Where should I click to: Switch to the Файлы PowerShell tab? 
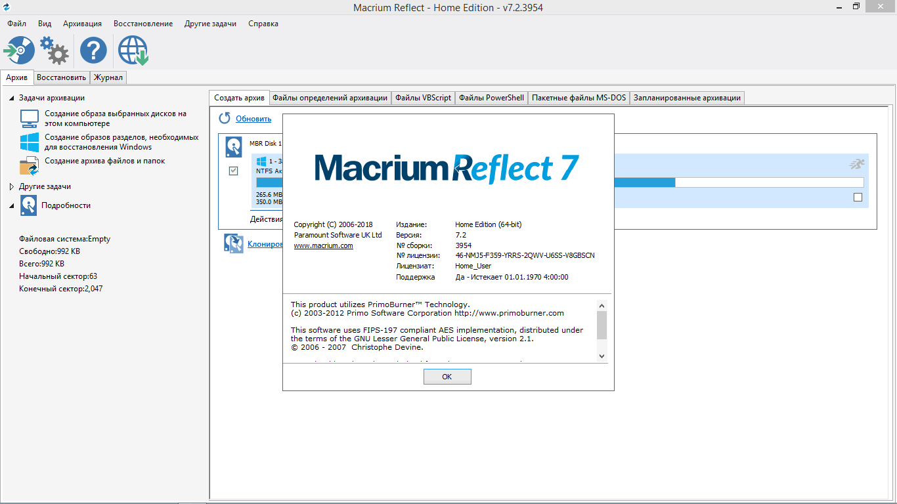pyautogui.click(x=491, y=98)
